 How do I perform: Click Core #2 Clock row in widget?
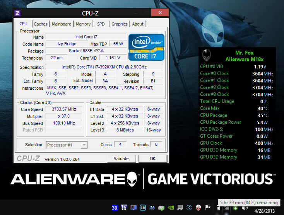point(236,87)
